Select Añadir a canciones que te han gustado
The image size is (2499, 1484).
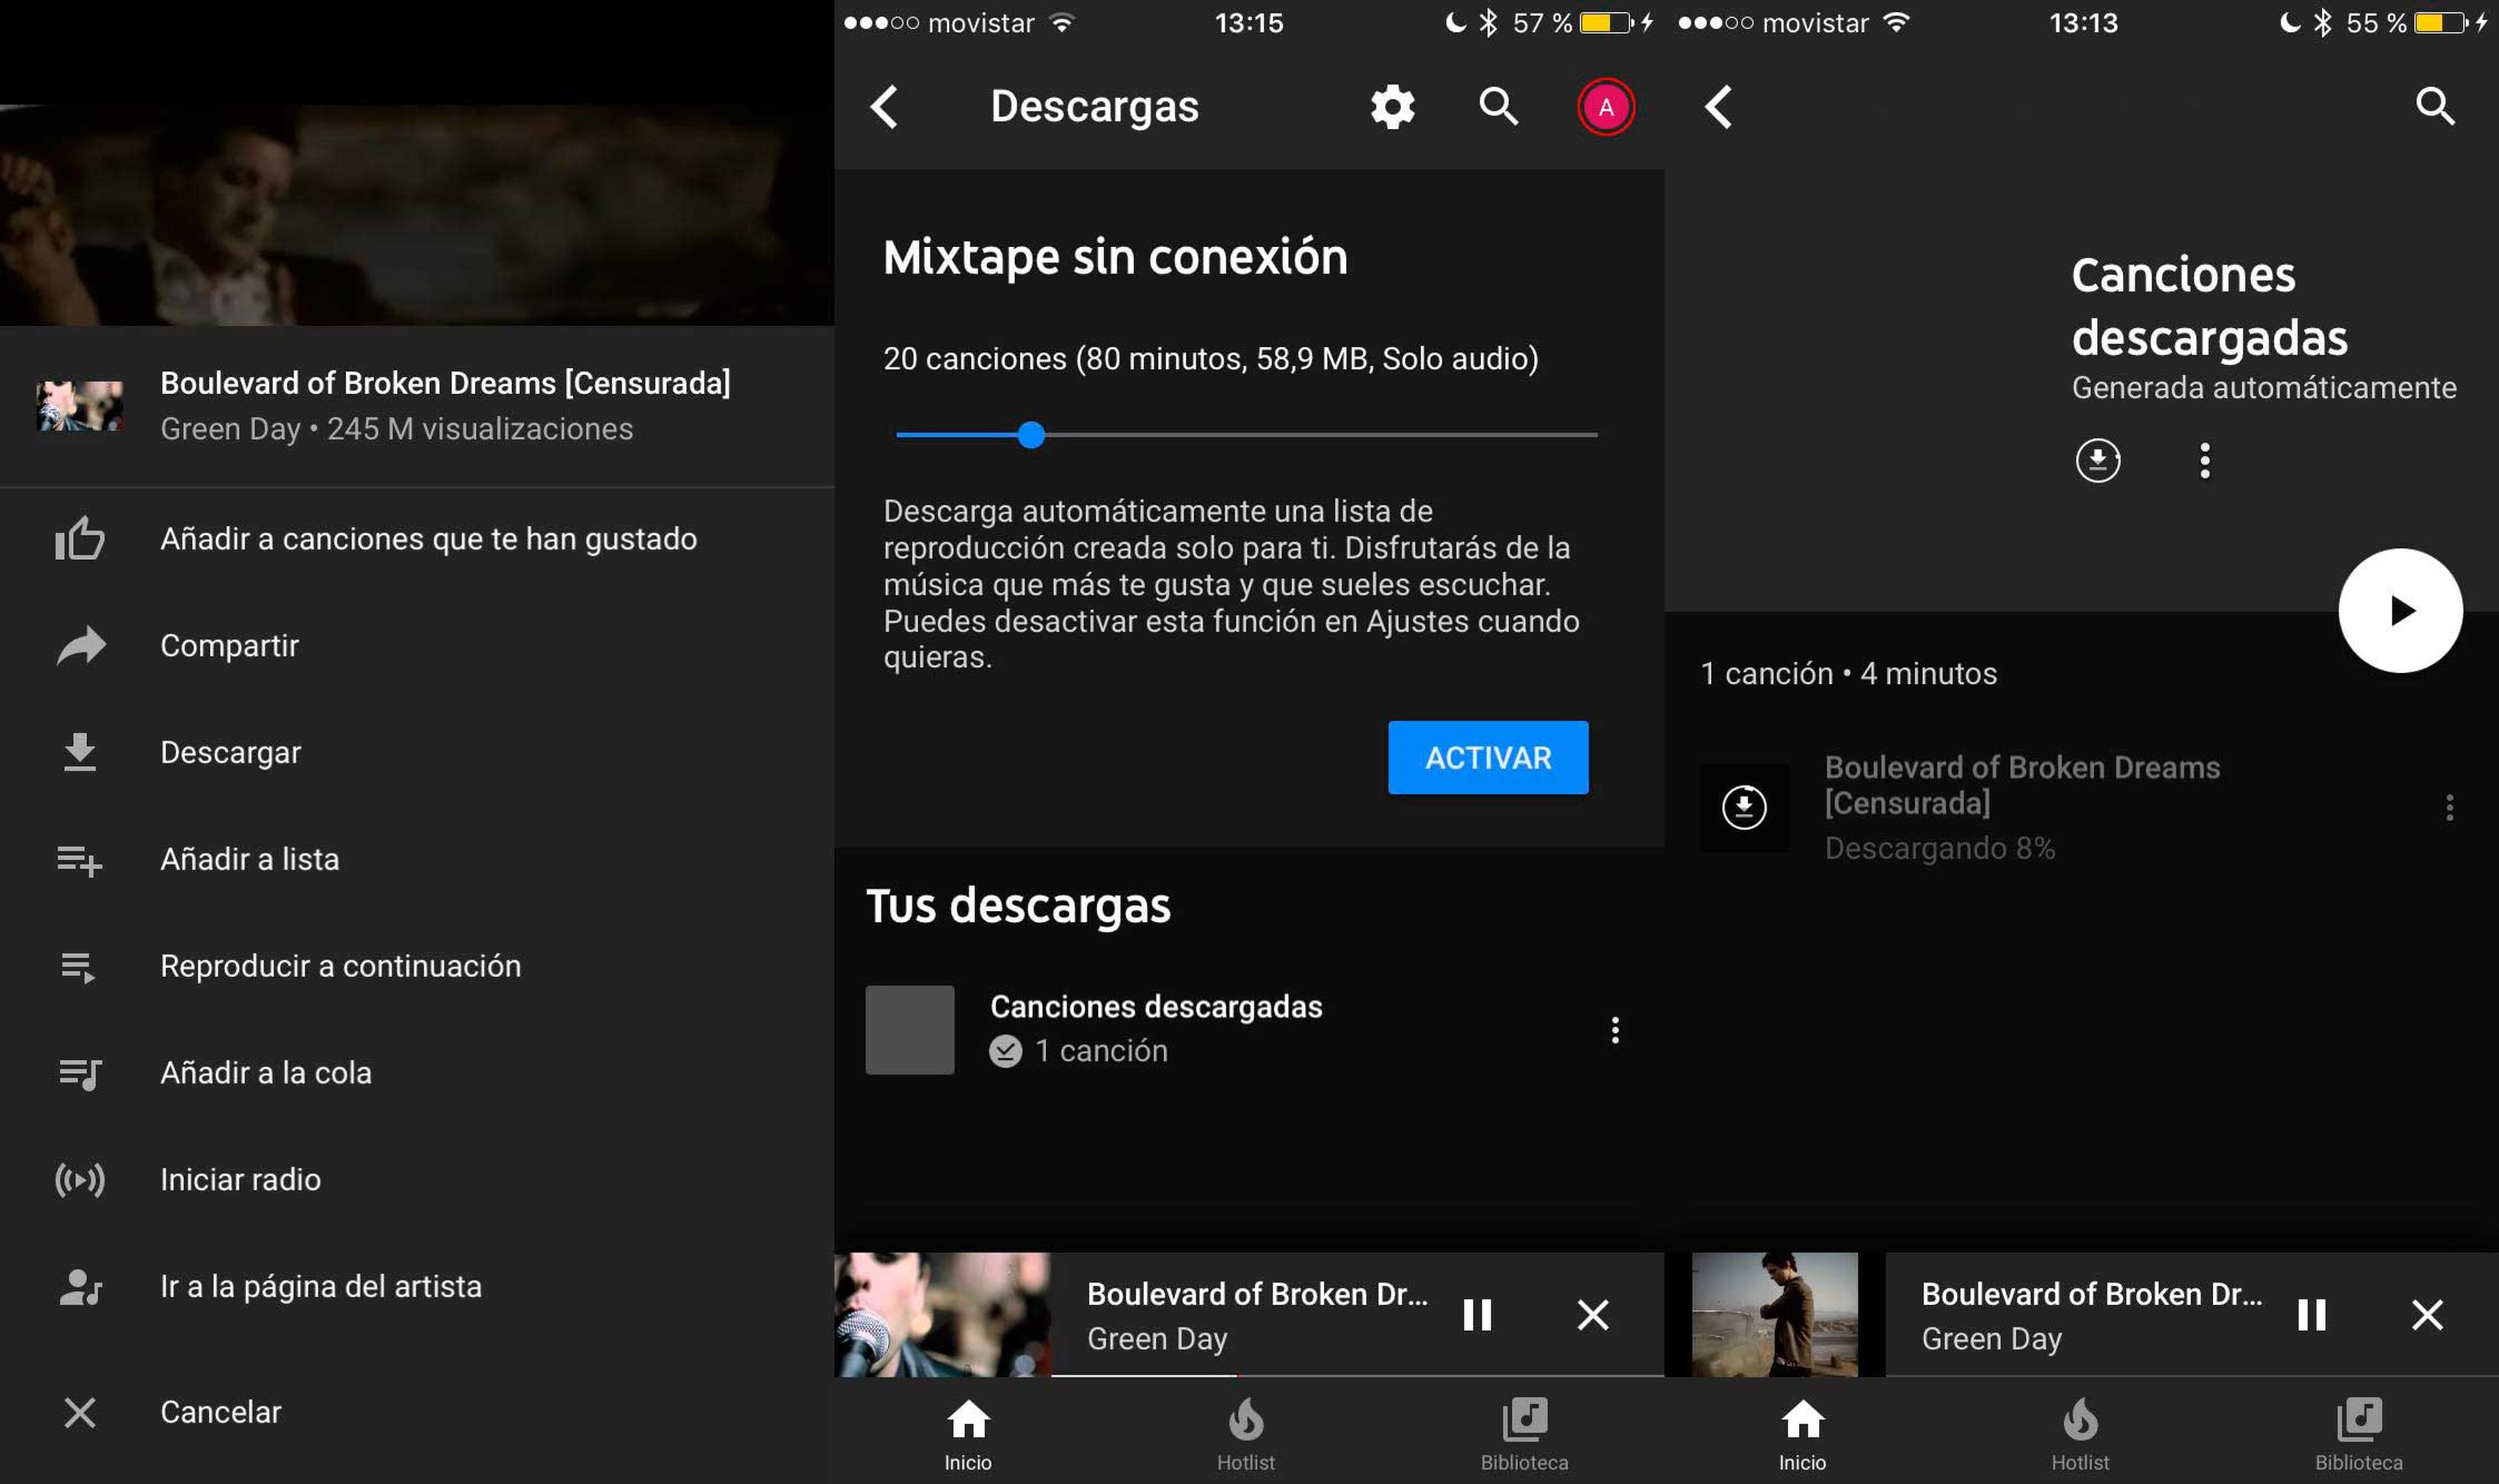coord(417,539)
